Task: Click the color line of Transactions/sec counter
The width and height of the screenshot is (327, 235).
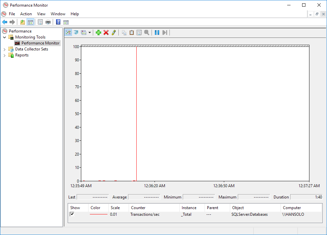Action: click(98, 214)
